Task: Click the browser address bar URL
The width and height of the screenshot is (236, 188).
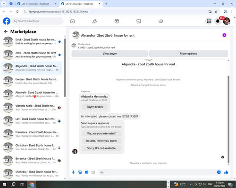Action: coord(59,12)
